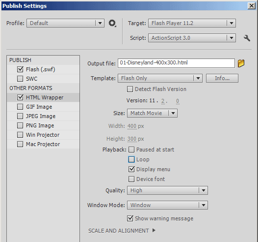Viewport: 258px width, 242px height.
Task: Click OTHER FORMATS section header
Action: (x=31, y=88)
